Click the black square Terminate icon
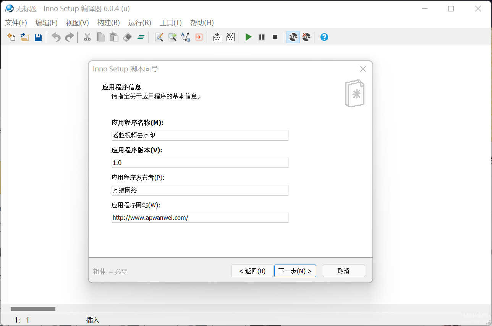 pyautogui.click(x=275, y=37)
